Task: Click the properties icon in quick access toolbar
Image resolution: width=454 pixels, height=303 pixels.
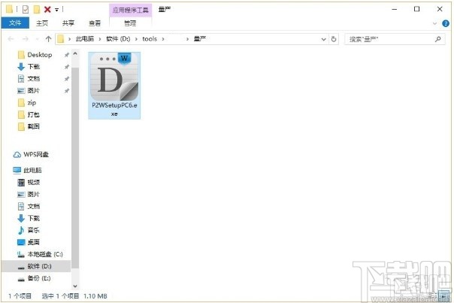Action: 26,10
